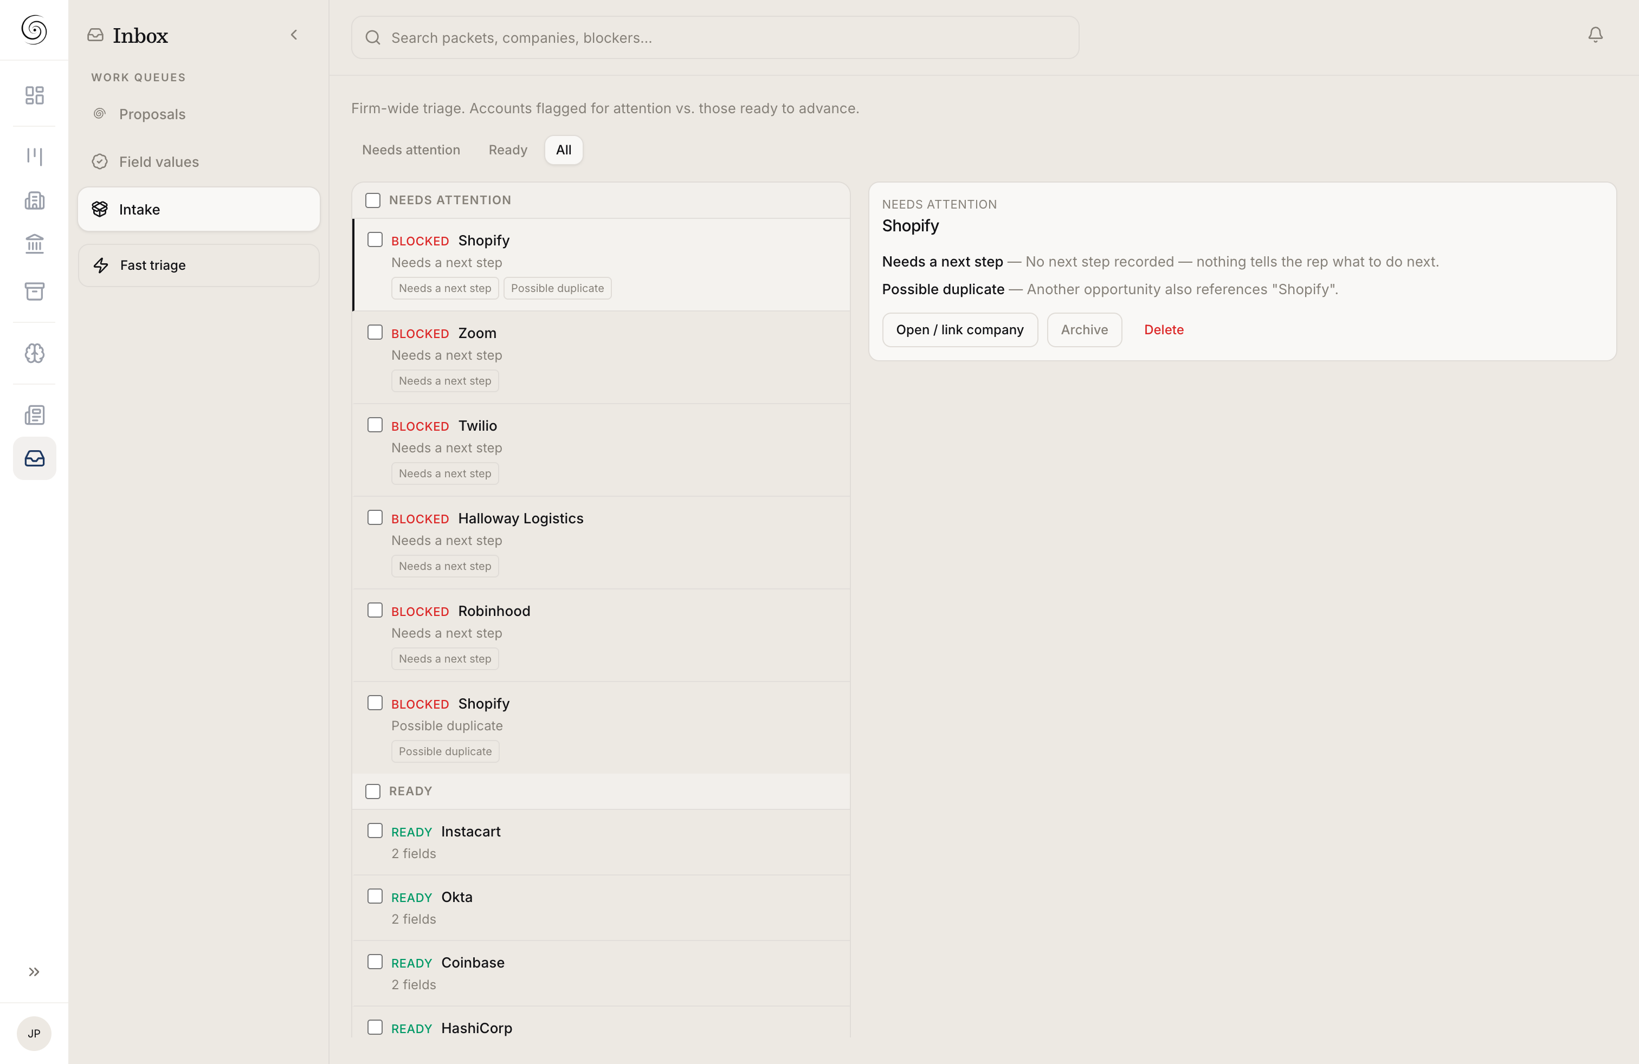Image resolution: width=1639 pixels, height=1064 pixels.
Task: Tick the Shopify possible duplicate checkbox
Action: click(375, 703)
